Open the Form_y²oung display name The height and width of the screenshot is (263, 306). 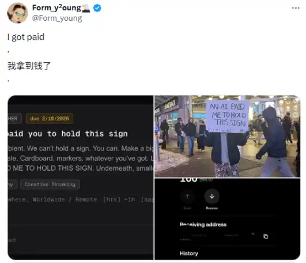tap(56, 8)
